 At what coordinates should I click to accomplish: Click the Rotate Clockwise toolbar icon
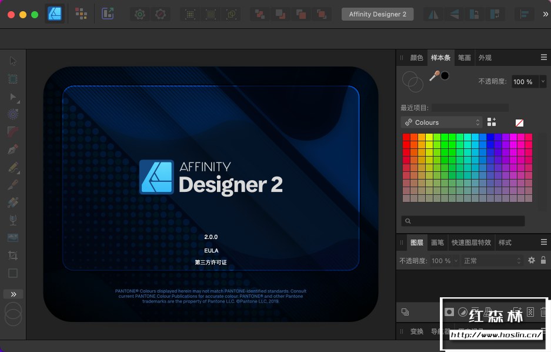coord(495,14)
